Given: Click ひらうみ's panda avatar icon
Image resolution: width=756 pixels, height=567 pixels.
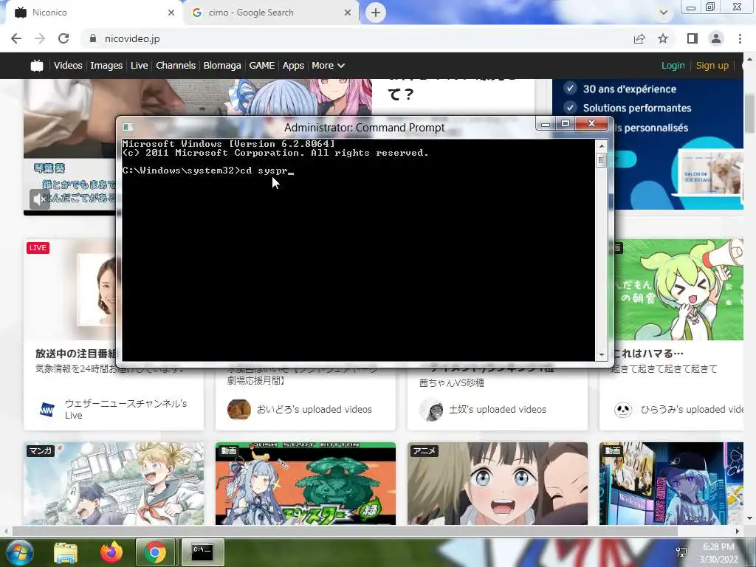Looking at the screenshot, I should pyautogui.click(x=623, y=410).
